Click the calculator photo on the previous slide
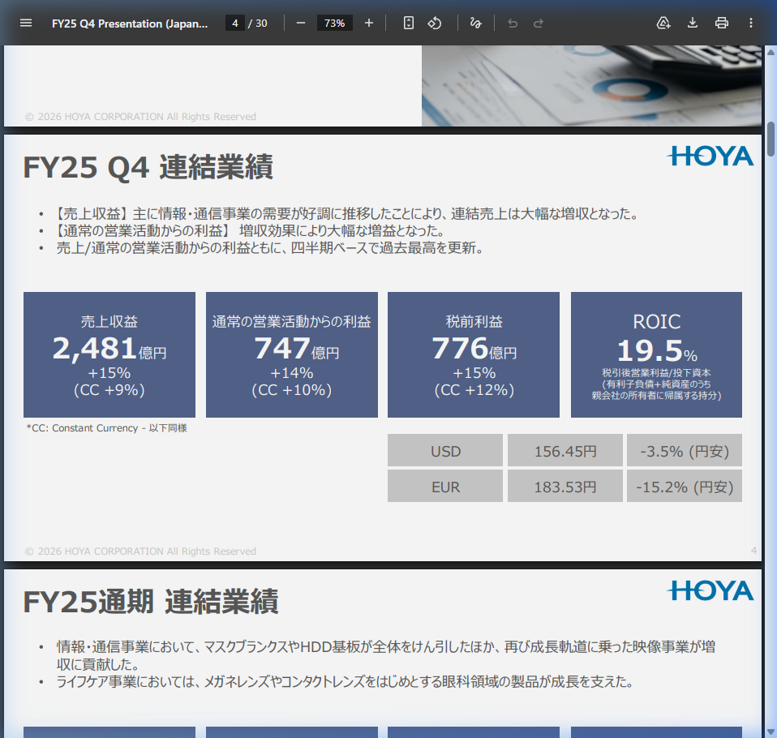The width and height of the screenshot is (777, 738). [x=591, y=86]
